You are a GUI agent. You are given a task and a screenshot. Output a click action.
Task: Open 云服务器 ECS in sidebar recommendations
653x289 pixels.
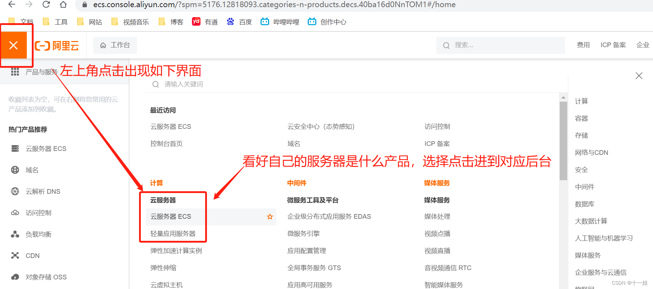click(46, 149)
